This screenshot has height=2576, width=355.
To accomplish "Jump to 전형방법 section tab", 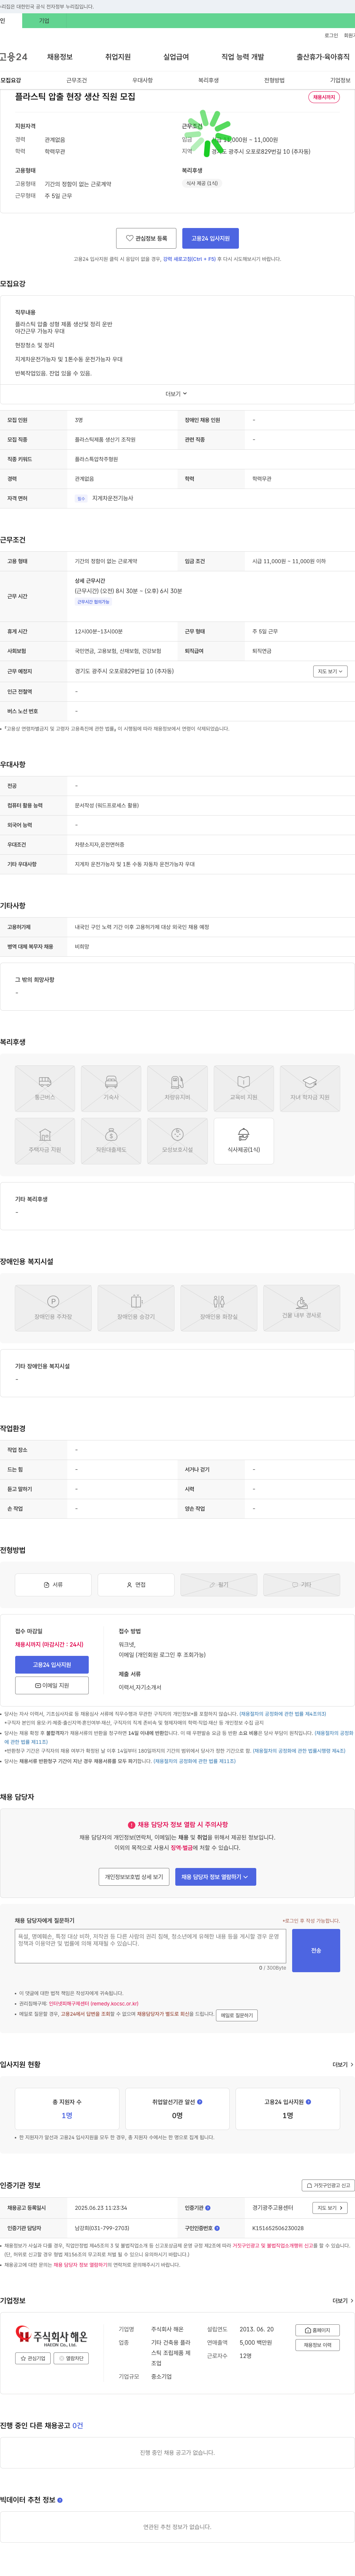I will 274,80.
